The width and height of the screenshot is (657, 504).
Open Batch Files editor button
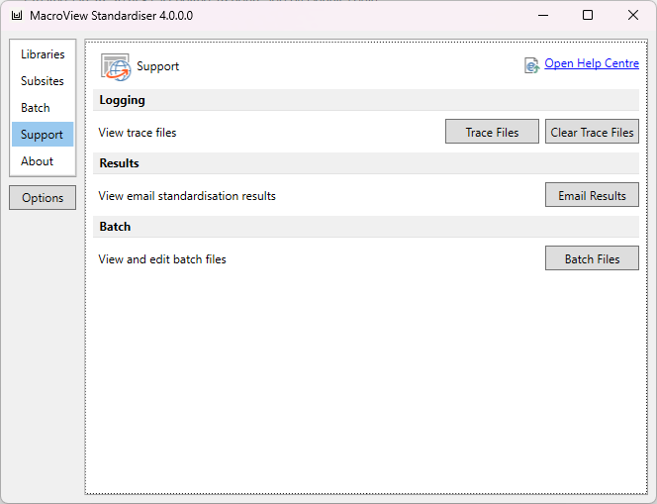click(592, 257)
